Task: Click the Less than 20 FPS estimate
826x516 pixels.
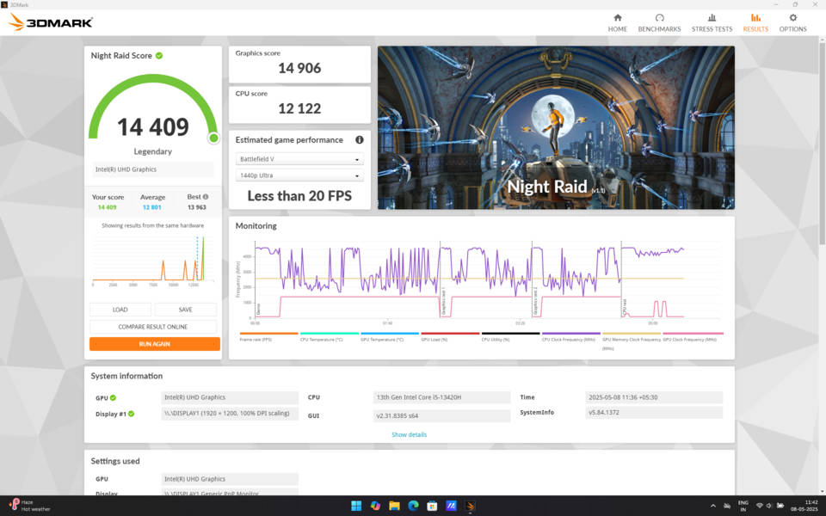Action: point(299,196)
